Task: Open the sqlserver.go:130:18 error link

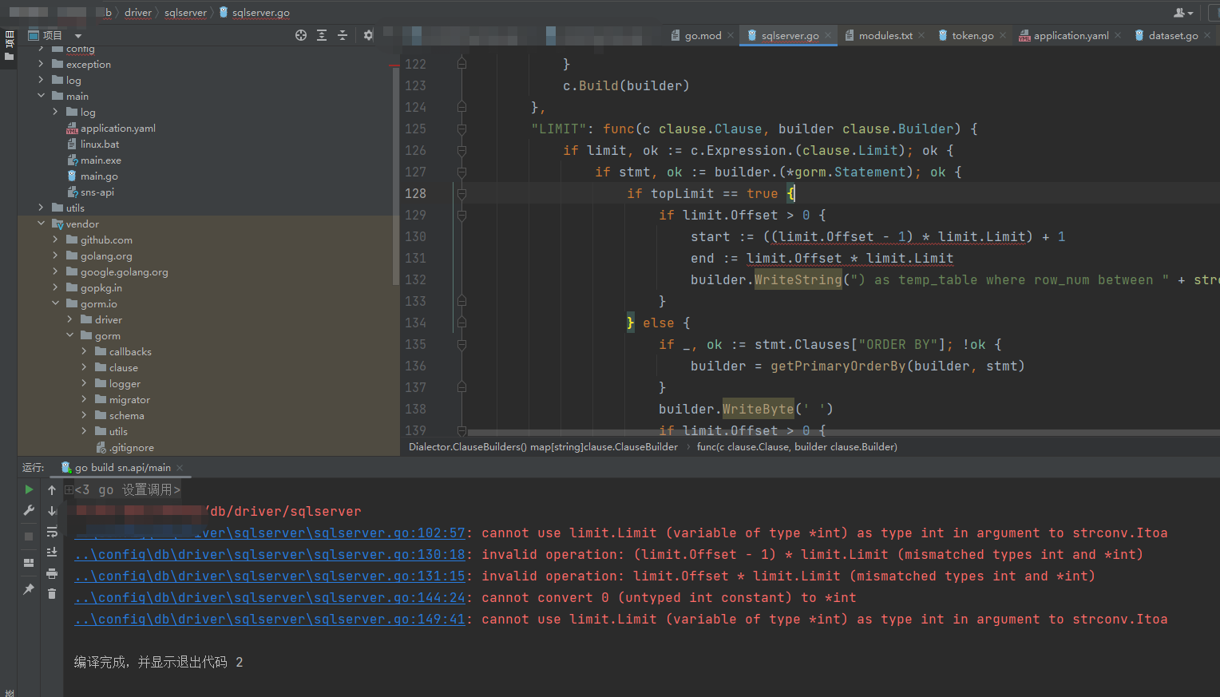Action: (270, 554)
